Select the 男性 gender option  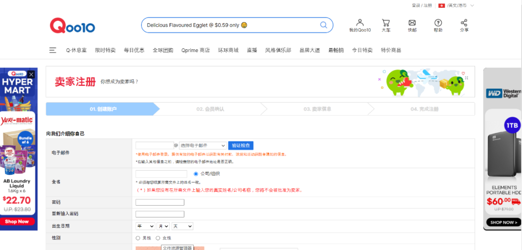click(138, 238)
